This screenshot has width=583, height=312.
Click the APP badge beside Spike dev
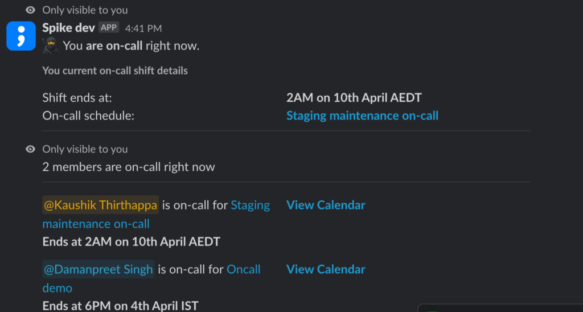click(x=109, y=28)
